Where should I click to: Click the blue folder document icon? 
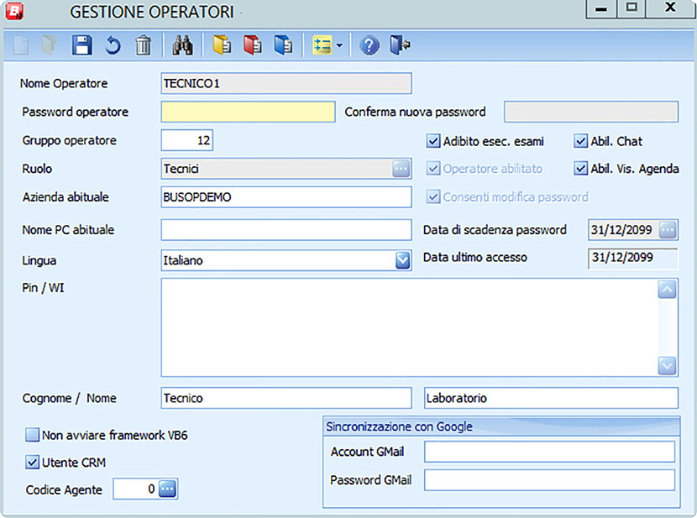284,46
